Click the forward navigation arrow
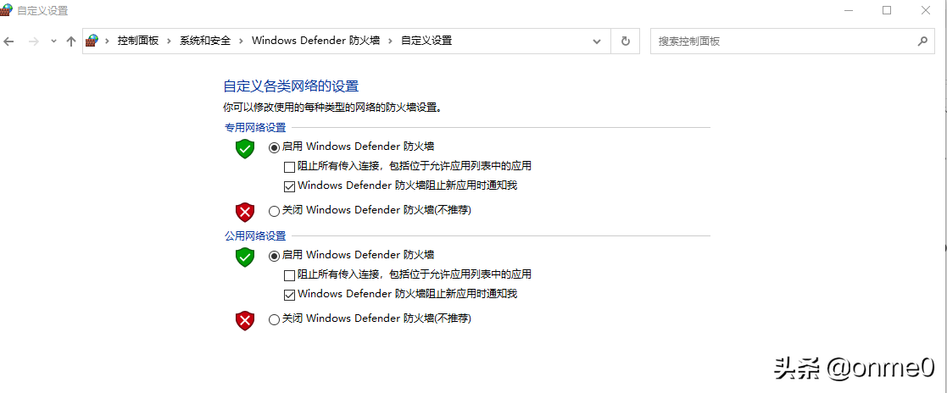947x393 pixels. click(33, 41)
